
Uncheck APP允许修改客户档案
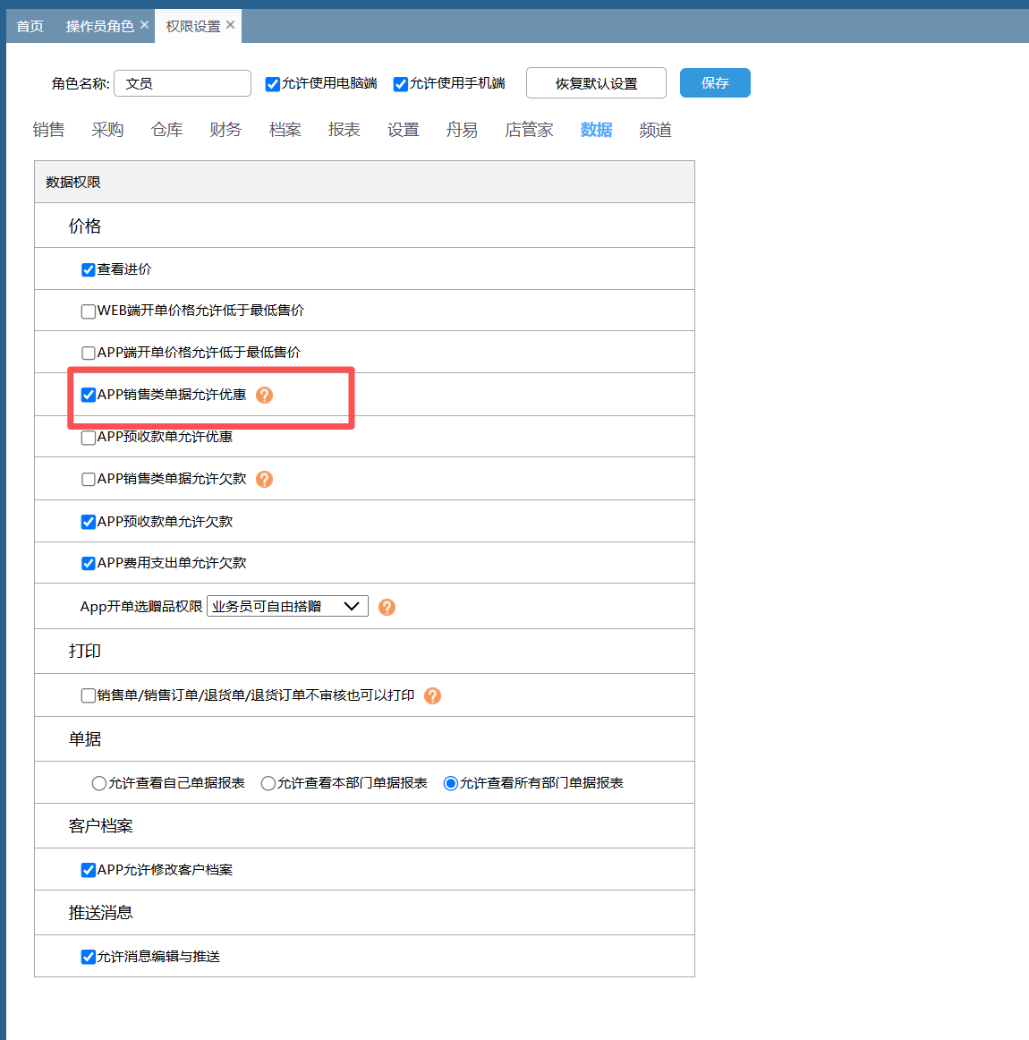coord(89,870)
